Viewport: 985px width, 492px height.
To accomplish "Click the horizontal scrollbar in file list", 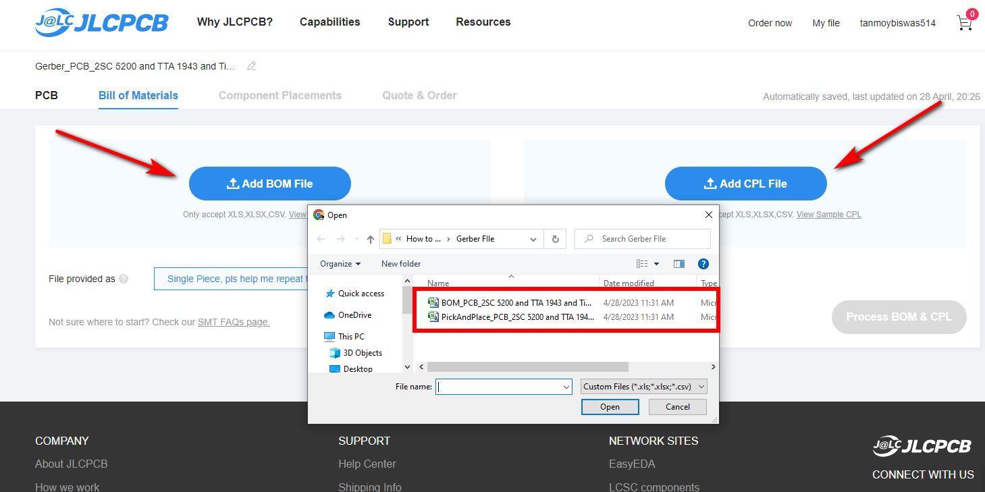I will point(528,366).
